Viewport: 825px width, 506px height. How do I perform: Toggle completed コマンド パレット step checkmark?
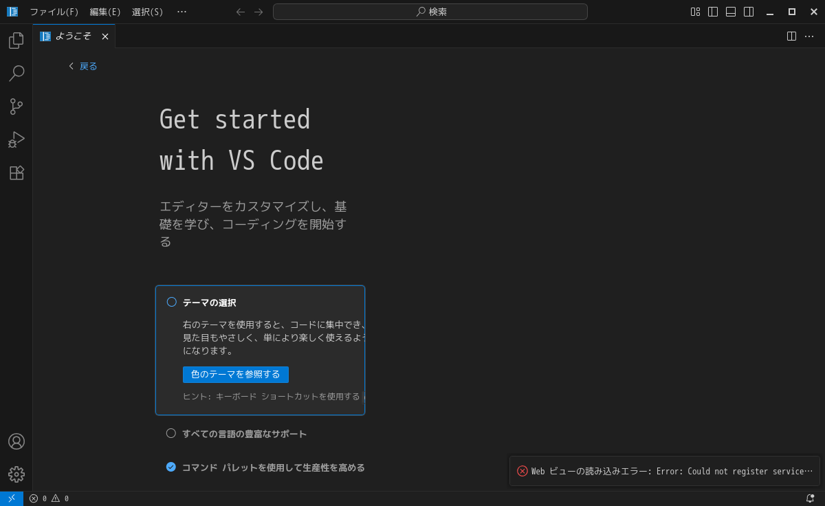(x=171, y=467)
